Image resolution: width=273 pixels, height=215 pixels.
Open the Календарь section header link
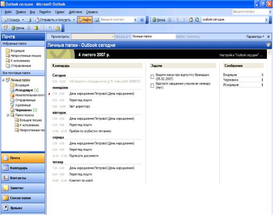point(61,66)
